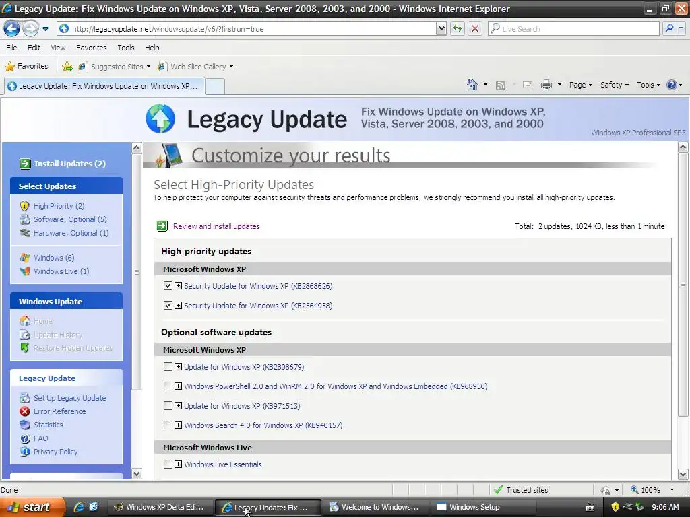Click the green Install Updates arrow icon
This screenshot has height=517, width=690.
coord(25,164)
